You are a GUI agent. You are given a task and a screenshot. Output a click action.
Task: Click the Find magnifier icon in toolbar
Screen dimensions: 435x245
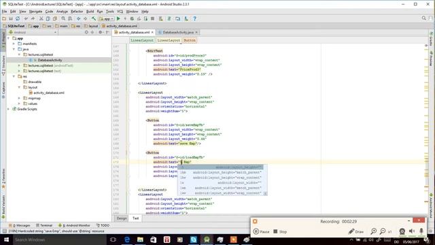click(63, 18)
